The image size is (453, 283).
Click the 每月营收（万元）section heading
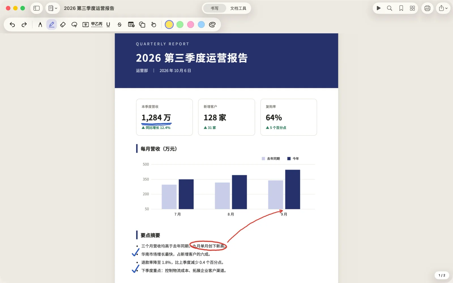[x=159, y=149]
